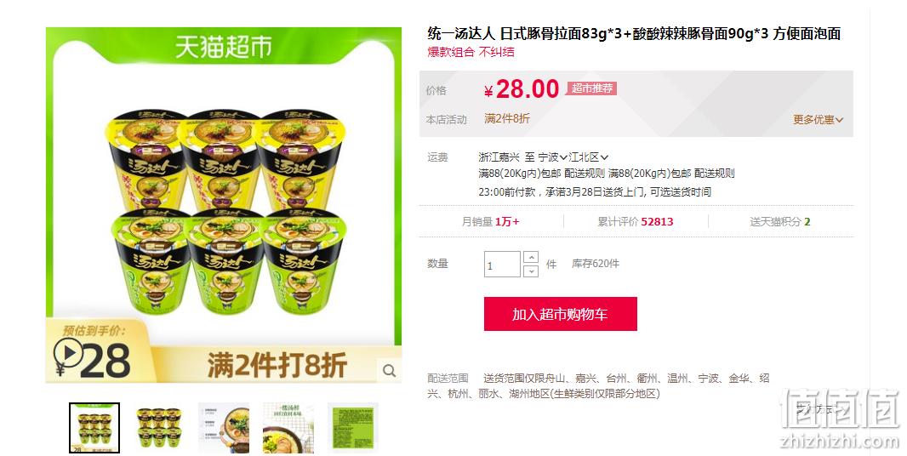The width and height of the screenshot is (907, 456).
Task: Click the magnifier zoom icon on product image
Action: 390,371
